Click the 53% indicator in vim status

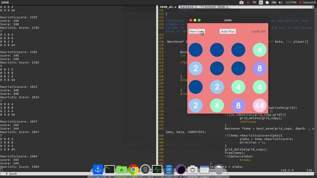point(309,170)
